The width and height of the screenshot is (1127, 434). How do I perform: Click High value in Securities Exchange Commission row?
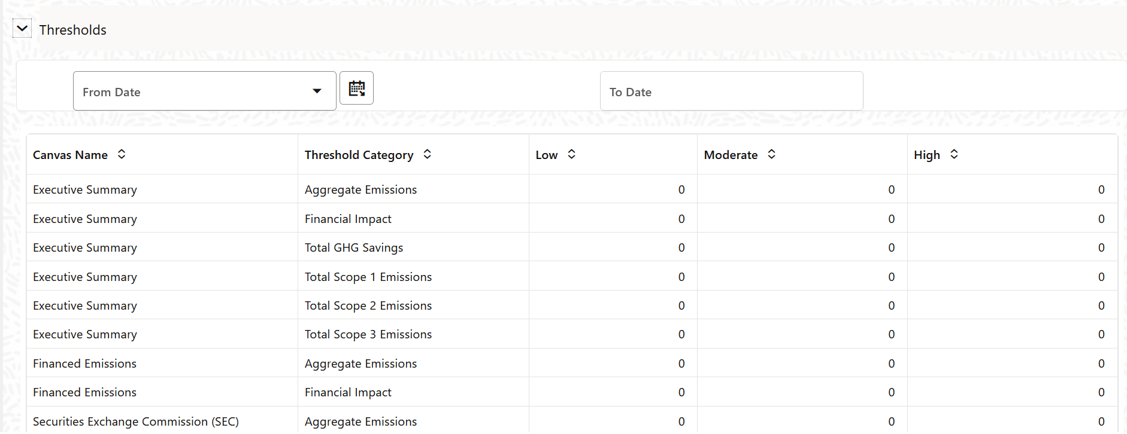pos(1101,421)
